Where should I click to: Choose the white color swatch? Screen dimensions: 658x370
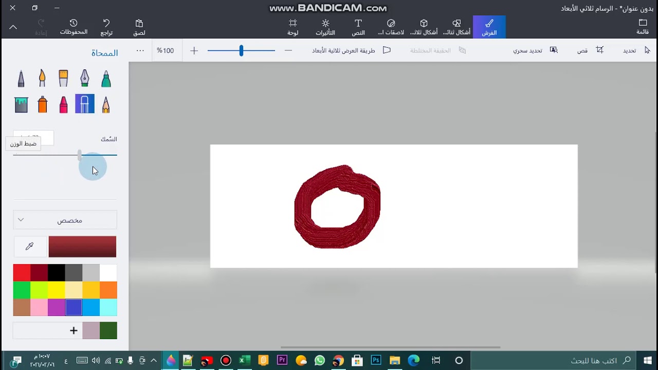108,273
